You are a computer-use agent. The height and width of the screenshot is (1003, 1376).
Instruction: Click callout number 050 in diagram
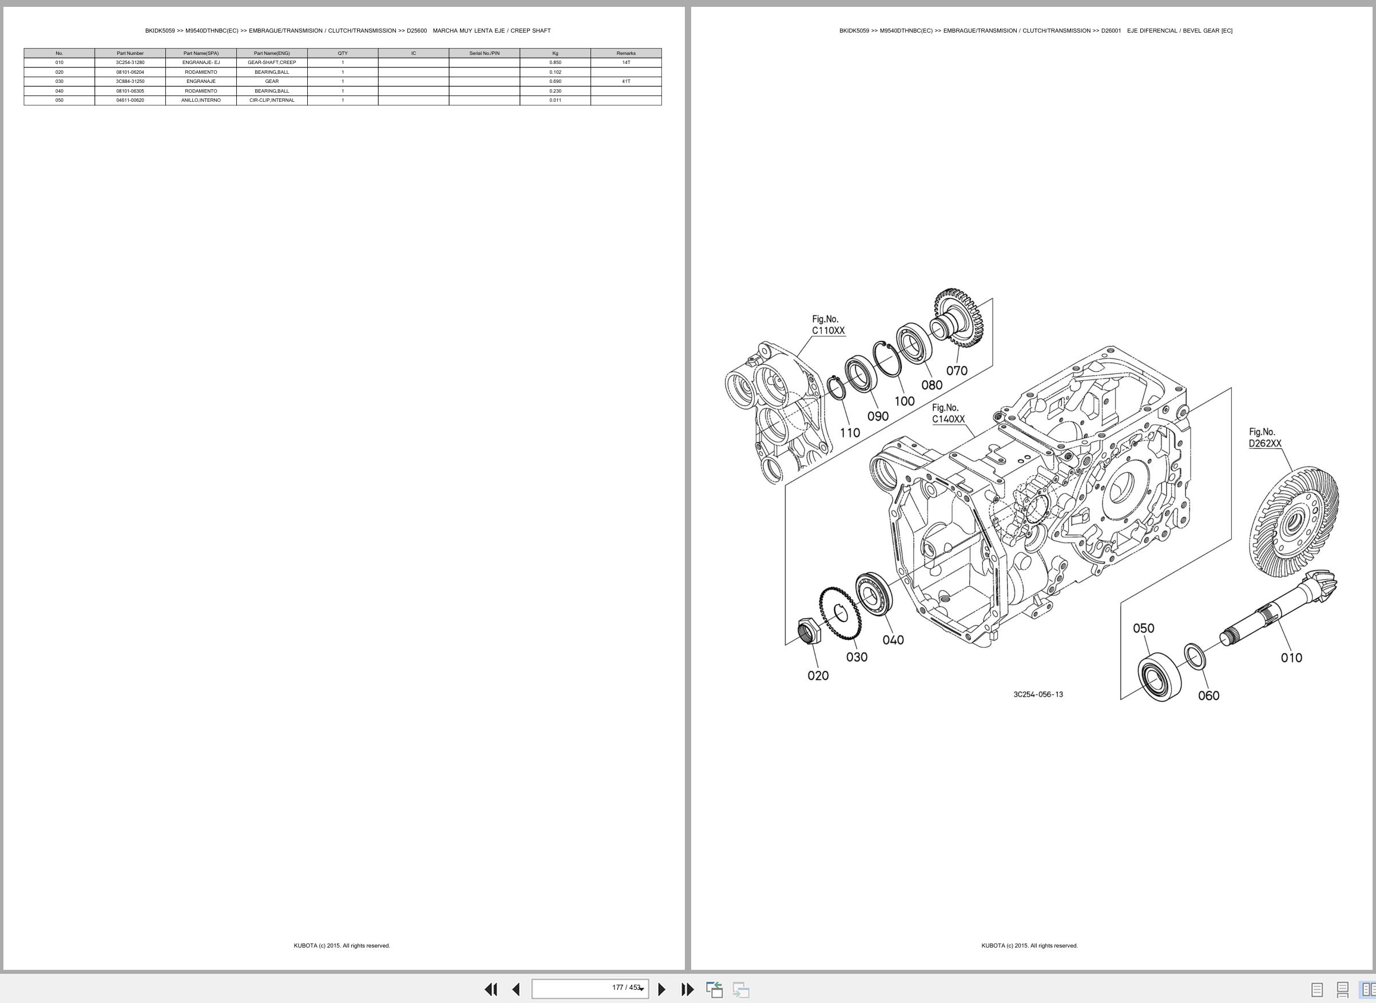[1143, 628]
